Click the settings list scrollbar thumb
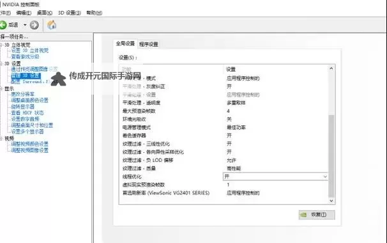This screenshot has width=387, height=243. click(x=331, y=156)
